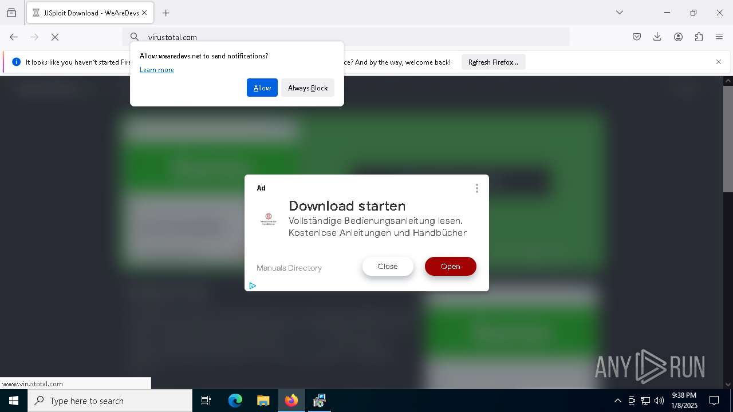Open network status tray icon

(645, 401)
